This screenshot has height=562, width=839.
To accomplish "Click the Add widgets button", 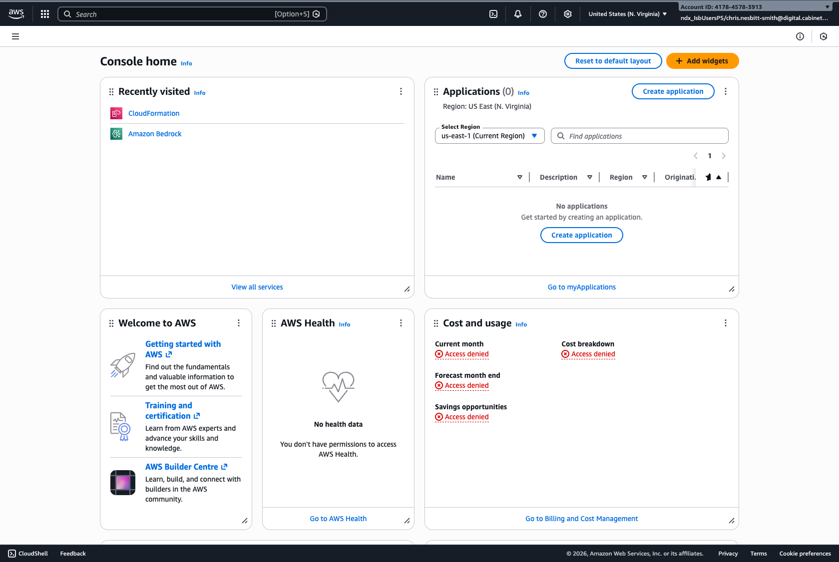I will (702, 60).
